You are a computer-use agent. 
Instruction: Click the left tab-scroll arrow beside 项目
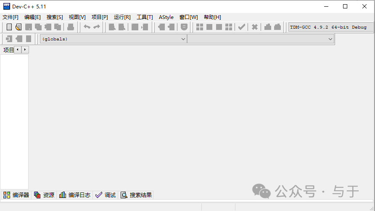tap(18, 50)
